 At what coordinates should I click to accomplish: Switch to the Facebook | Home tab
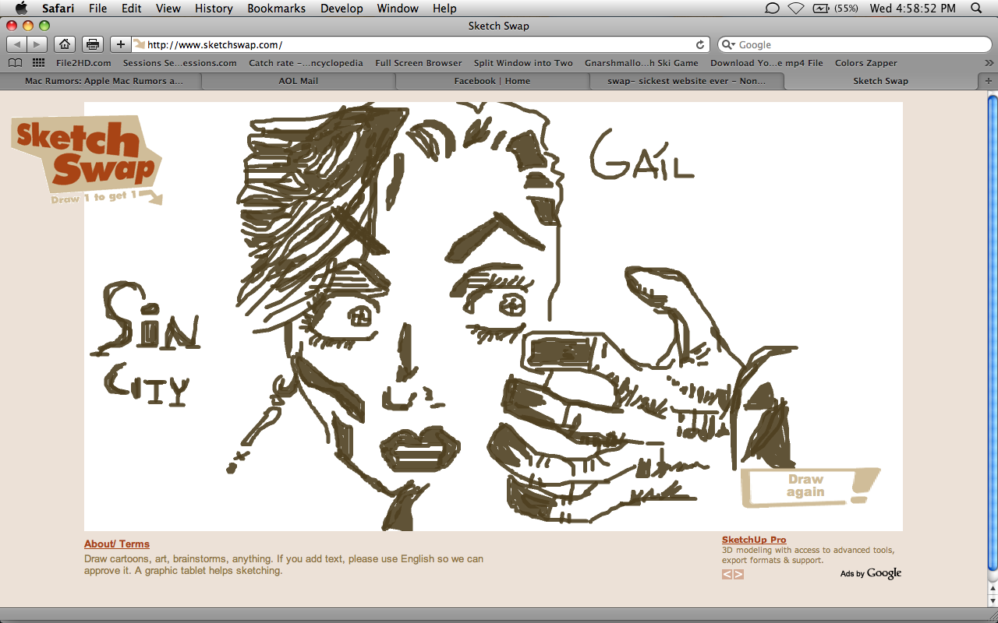pyautogui.click(x=492, y=81)
